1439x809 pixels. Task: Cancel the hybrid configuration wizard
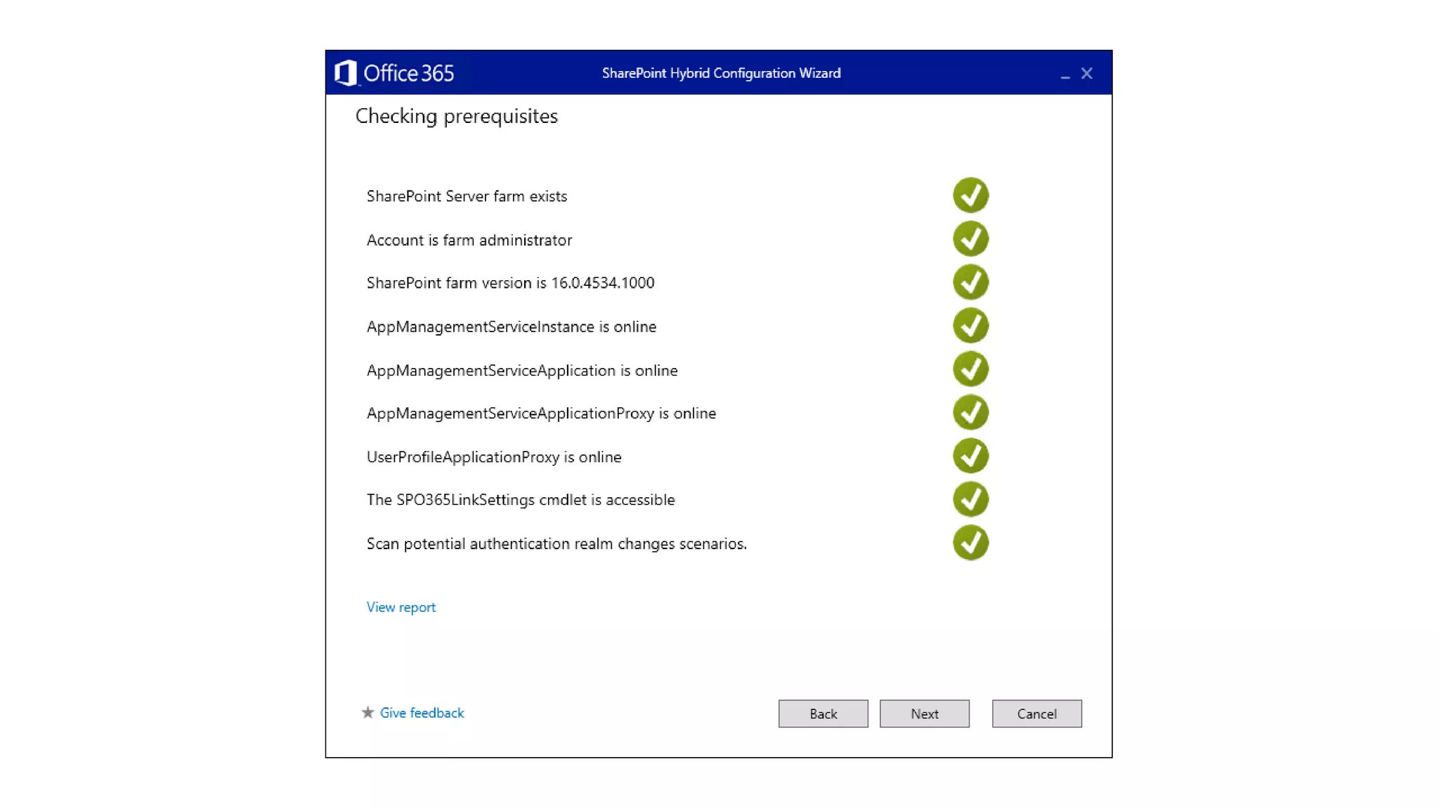1036,713
